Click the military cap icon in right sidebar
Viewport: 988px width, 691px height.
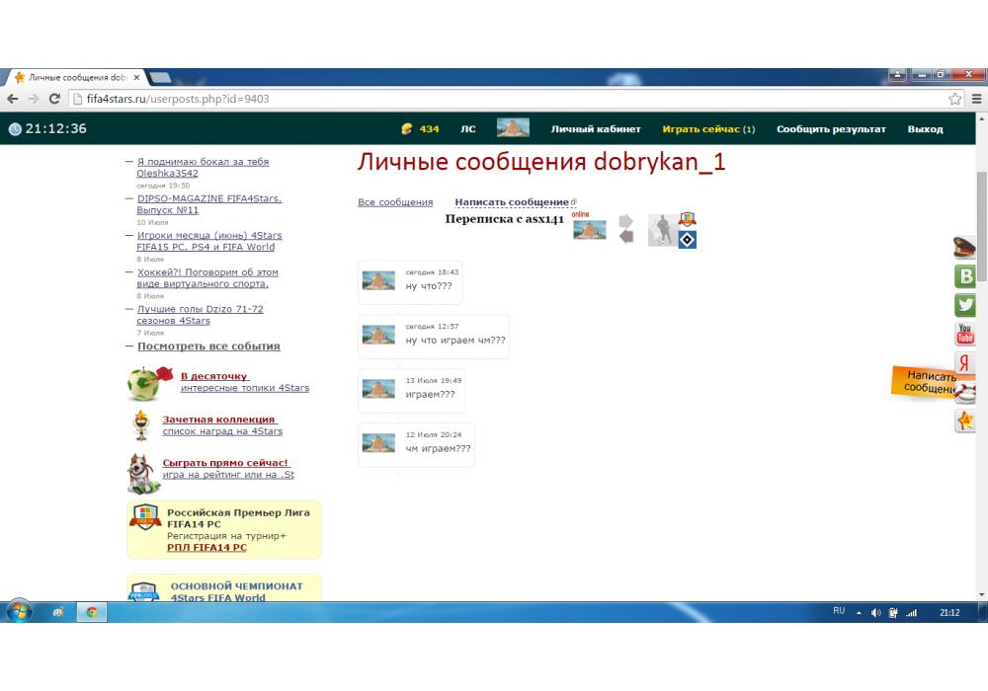point(964,247)
